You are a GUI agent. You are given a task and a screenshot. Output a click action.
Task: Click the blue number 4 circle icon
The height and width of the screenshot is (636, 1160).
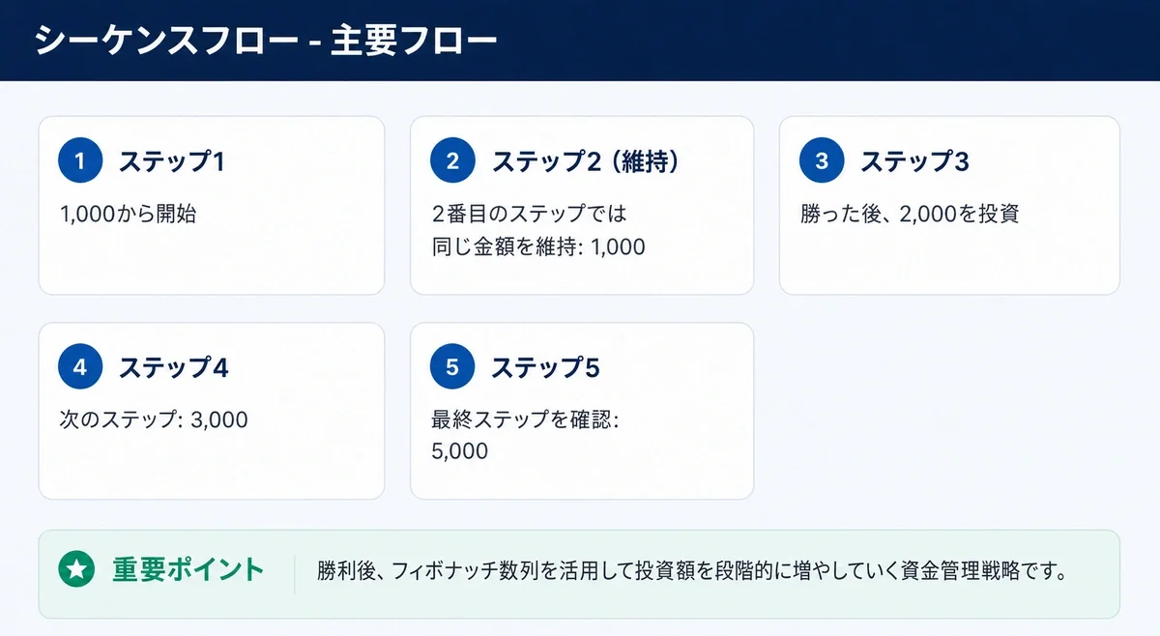(x=80, y=367)
